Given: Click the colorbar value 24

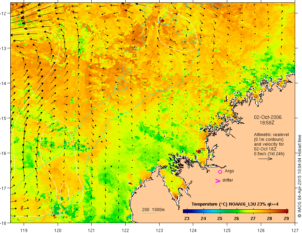Looking at the screenshot, I should (204, 219).
